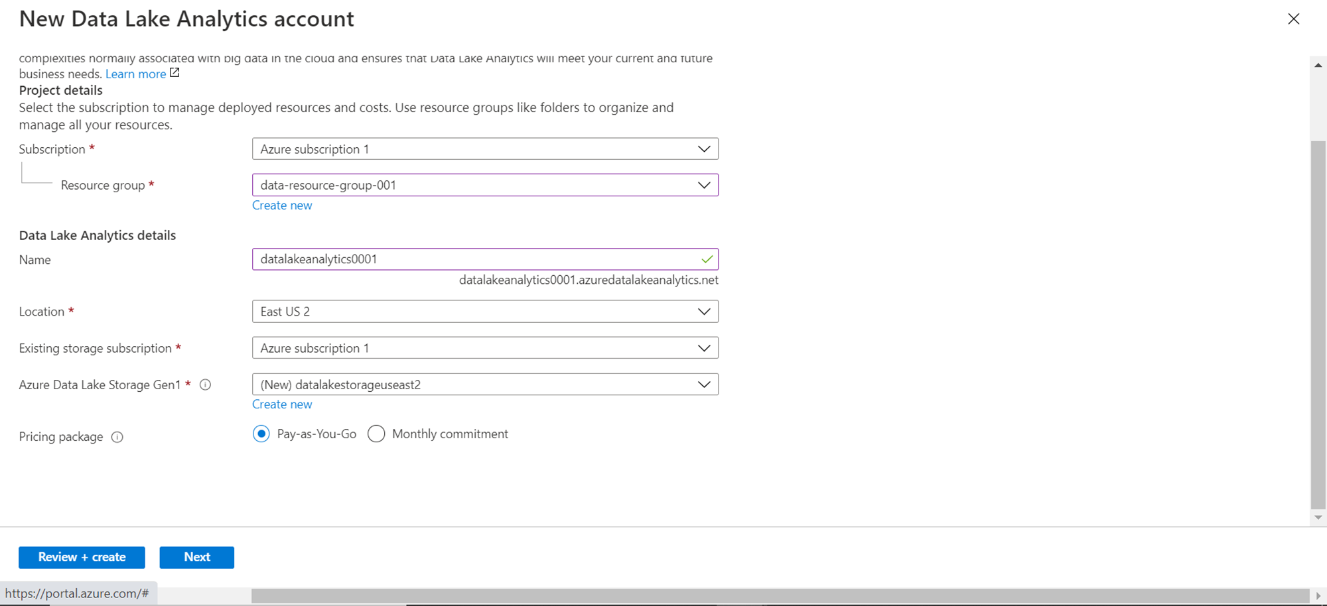Click the datalakeanalytics0001.azuredatalakeanalytics.net text
The image size is (1327, 606).
click(589, 280)
